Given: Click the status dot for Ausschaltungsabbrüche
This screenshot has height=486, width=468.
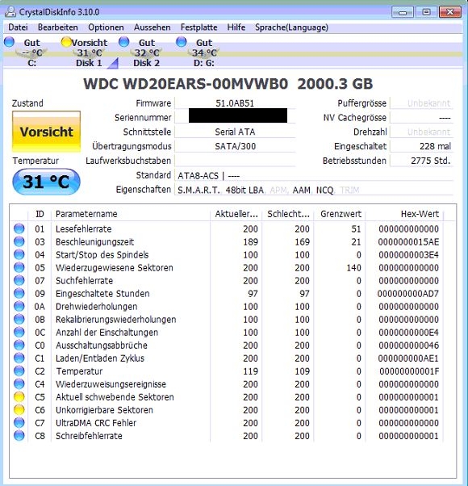Looking at the screenshot, I should [x=19, y=346].
